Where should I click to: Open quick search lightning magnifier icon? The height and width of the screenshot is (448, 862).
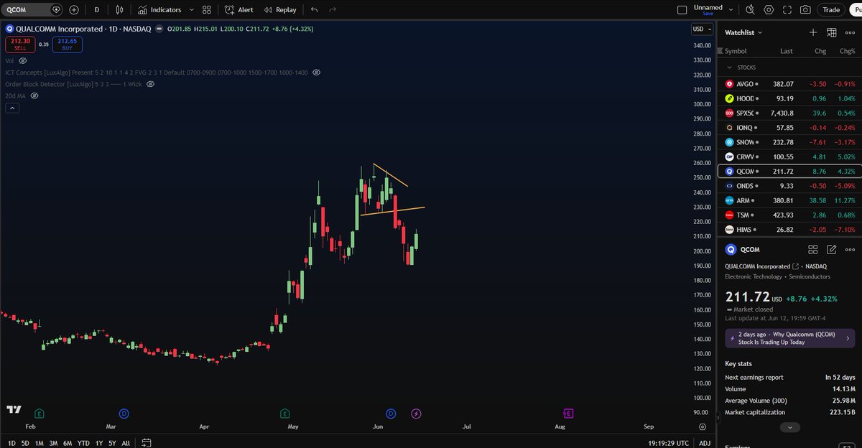[x=750, y=10]
